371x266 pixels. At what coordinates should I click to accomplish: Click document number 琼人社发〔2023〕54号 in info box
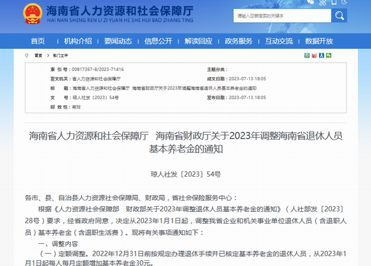(x=95, y=97)
